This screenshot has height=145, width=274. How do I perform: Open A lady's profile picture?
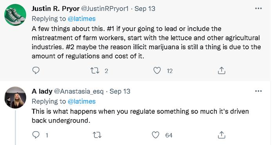click(x=15, y=98)
